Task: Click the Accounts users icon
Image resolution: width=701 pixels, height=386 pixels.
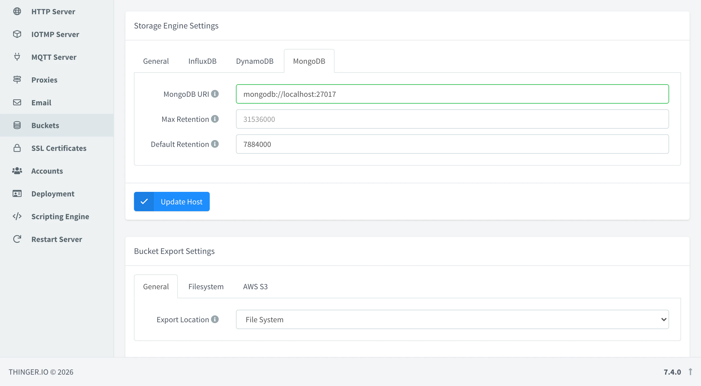Action: [17, 171]
